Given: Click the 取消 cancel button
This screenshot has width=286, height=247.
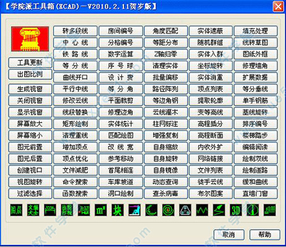Looking at the screenshot, I should [x=229, y=235].
